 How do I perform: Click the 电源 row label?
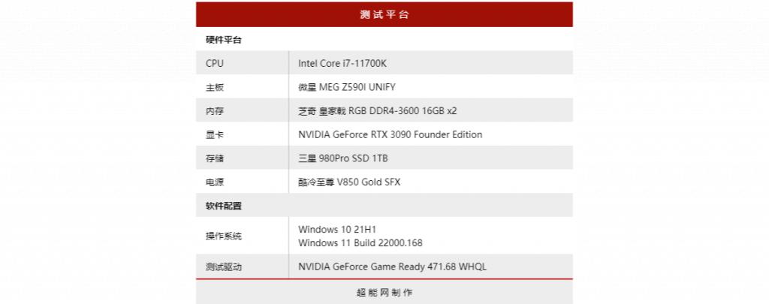pos(214,182)
